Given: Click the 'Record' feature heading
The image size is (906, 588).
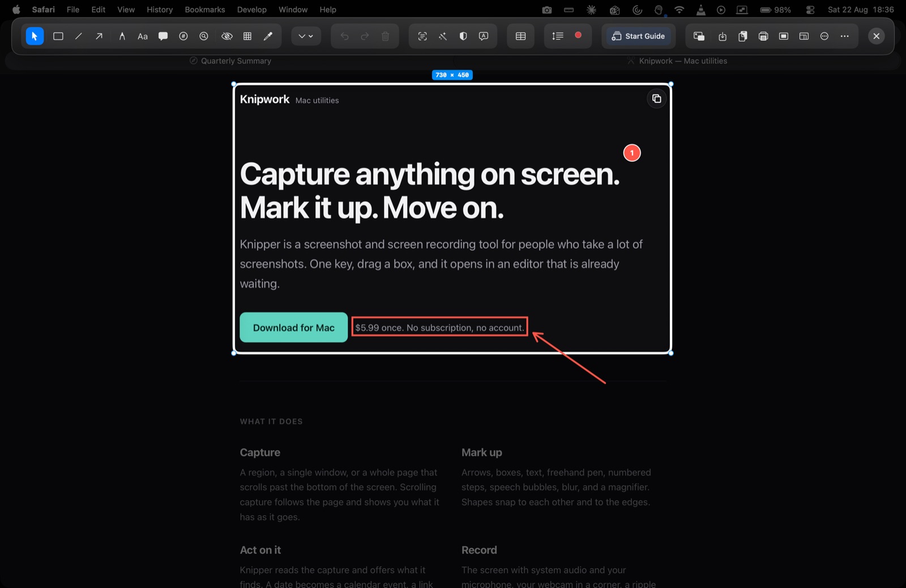Looking at the screenshot, I should click(x=479, y=550).
